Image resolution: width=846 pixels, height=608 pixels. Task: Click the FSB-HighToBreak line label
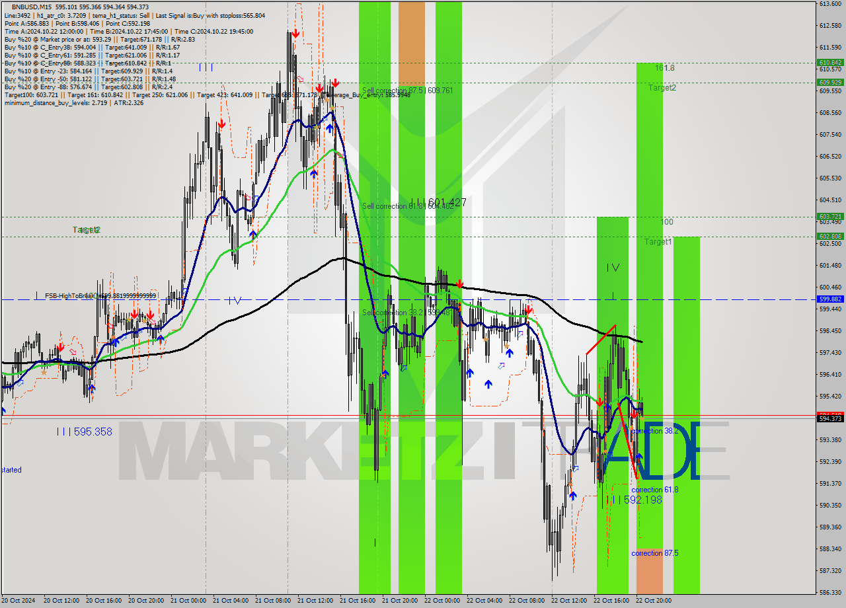[100, 296]
